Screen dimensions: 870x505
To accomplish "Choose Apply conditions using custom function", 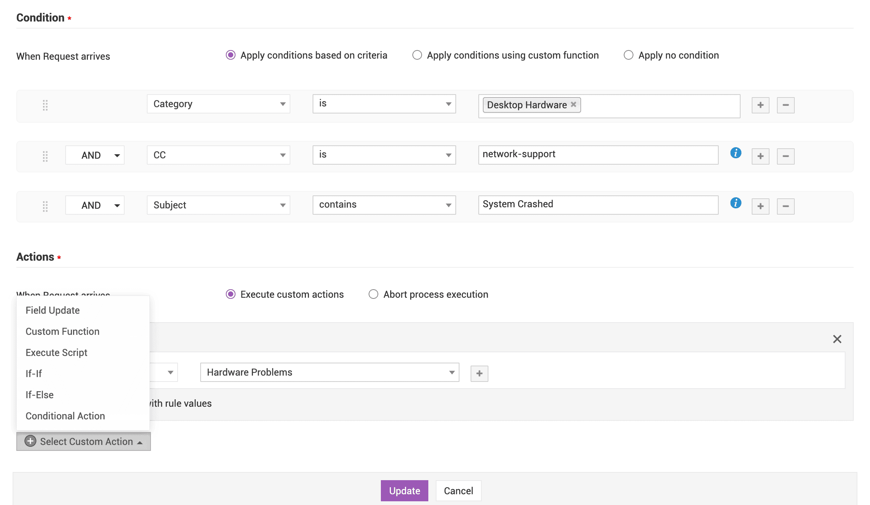I will tap(417, 55).
